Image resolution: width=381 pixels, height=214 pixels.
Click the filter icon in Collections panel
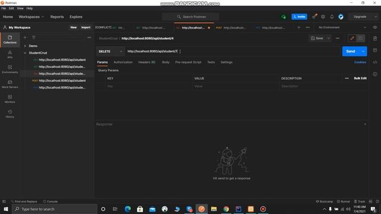click(x=34, y=37)
